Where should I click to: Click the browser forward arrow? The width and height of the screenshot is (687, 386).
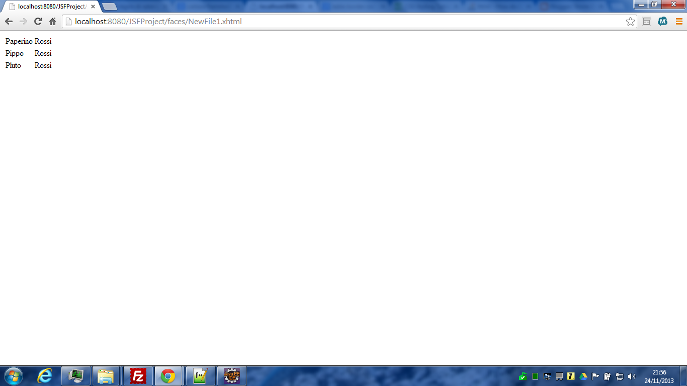point(23,21)
